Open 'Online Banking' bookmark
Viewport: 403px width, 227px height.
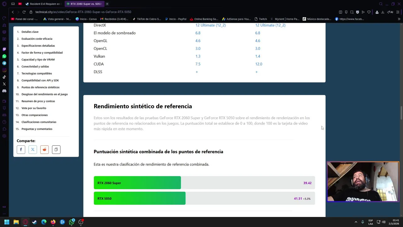[204, 19]
